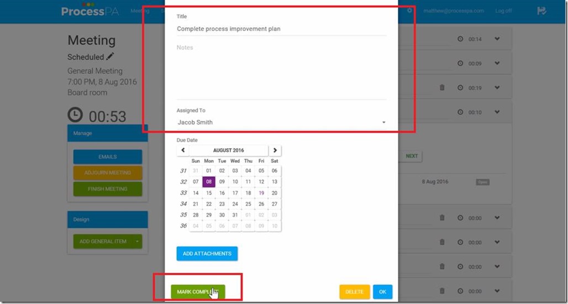568x304 pixels.
Task: Go to previous month in calendar
Action: coord(183,150)
